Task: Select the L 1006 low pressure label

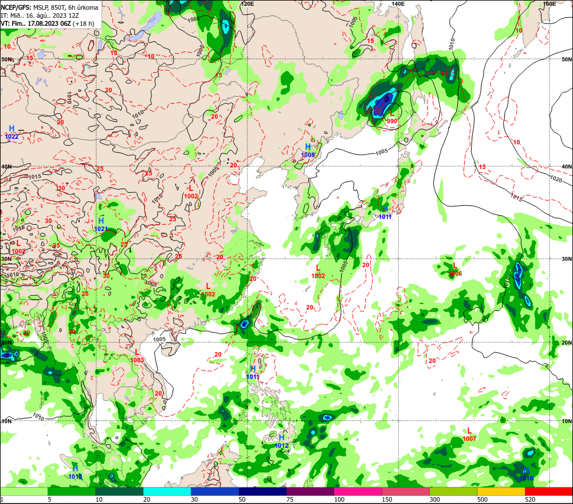Action: click(x=455, y=269)
